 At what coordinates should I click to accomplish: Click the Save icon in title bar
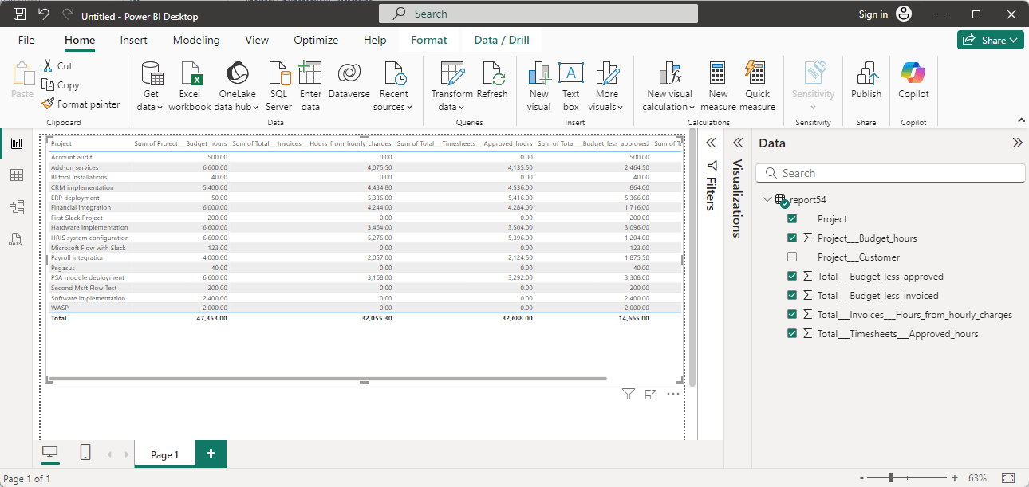[x=20, y=14]
